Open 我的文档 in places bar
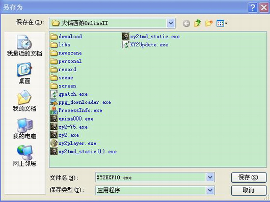The height and width of the screenshot is (202, 270). (x=24, y=101)
